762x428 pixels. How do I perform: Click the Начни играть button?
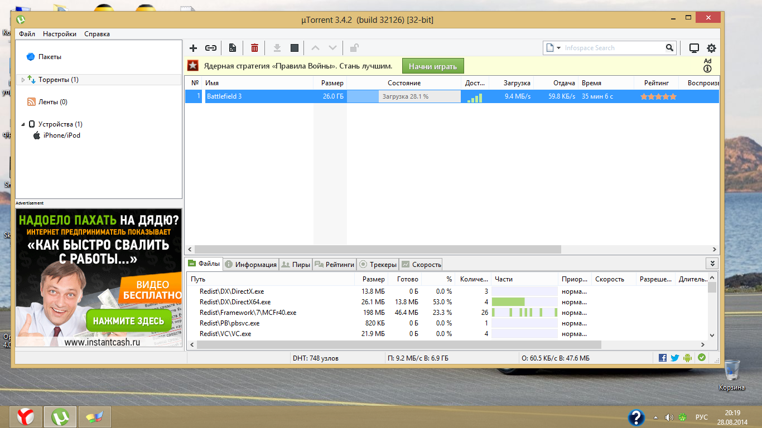(x=433, y=66)
